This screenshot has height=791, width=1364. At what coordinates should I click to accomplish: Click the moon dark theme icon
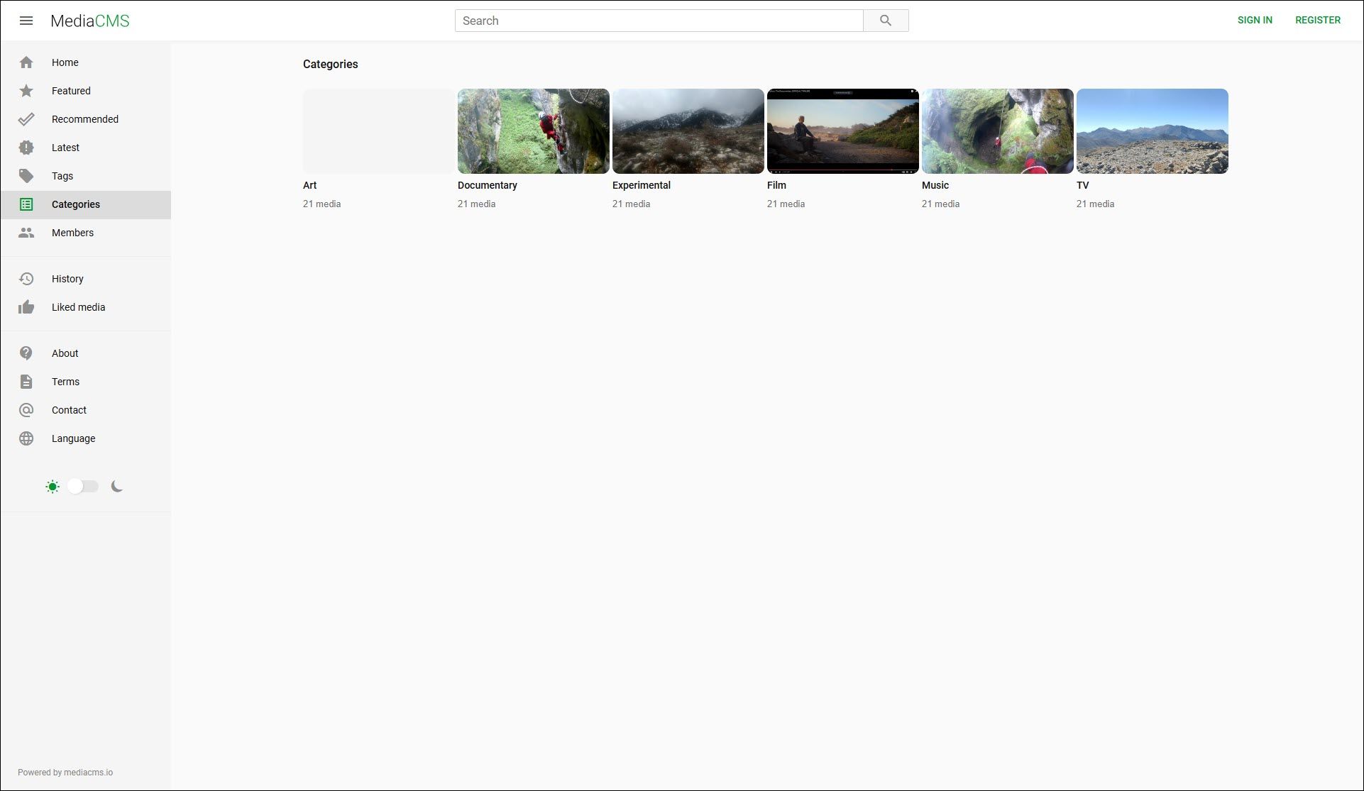[x=117, y=486]
